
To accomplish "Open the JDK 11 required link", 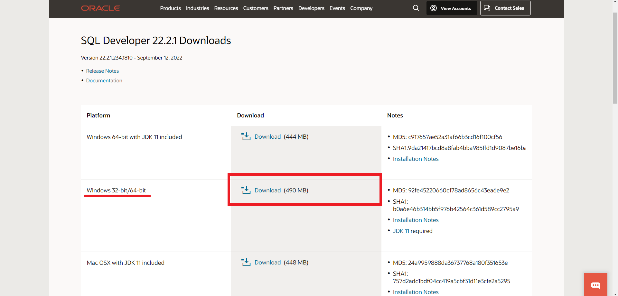I will click(401, 231).
